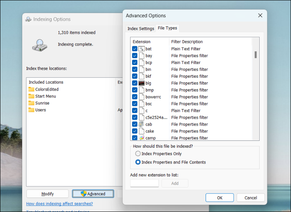Click the camp file type icon
The height and width of the screenshot is (212, 291).
click(141, 138)
